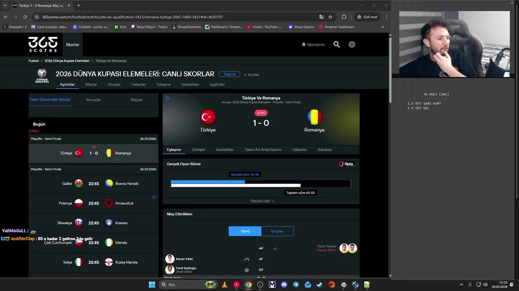Open the İtalya vs Kuzey İrlanda match
519x291 pixels.
(x=93, y=262)
